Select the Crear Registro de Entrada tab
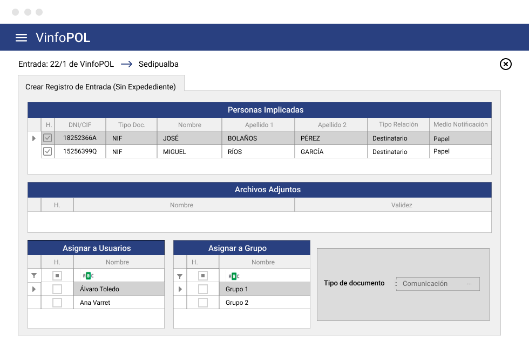This screenshot has height=350, width=529. 101,87
